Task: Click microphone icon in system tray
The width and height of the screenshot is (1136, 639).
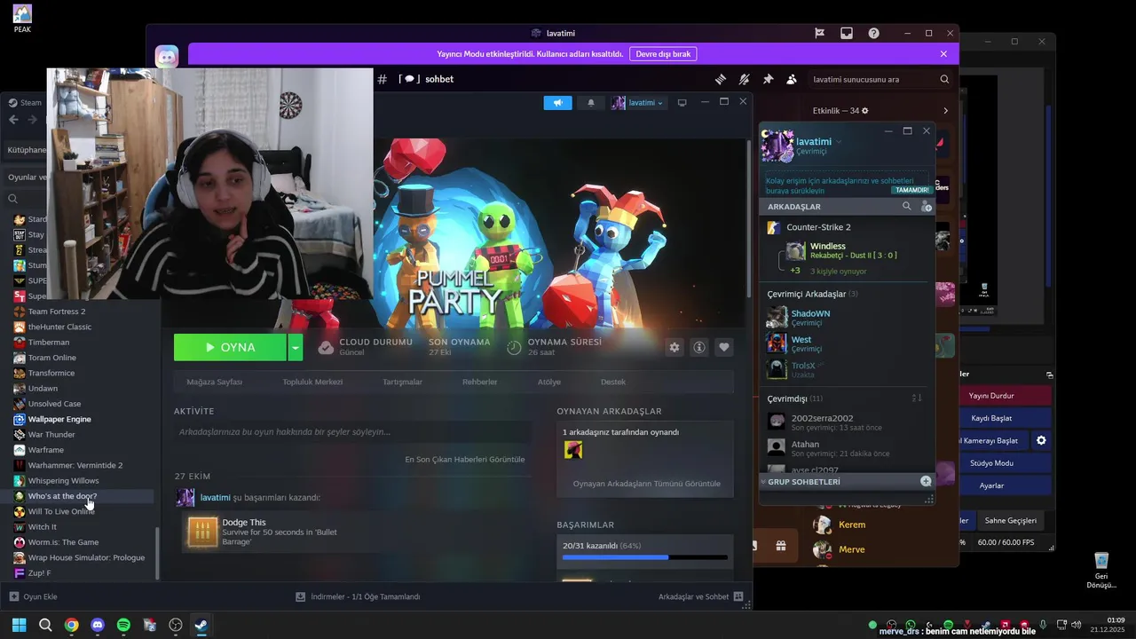Action: pyautogui.click(x=1043, y=625)
